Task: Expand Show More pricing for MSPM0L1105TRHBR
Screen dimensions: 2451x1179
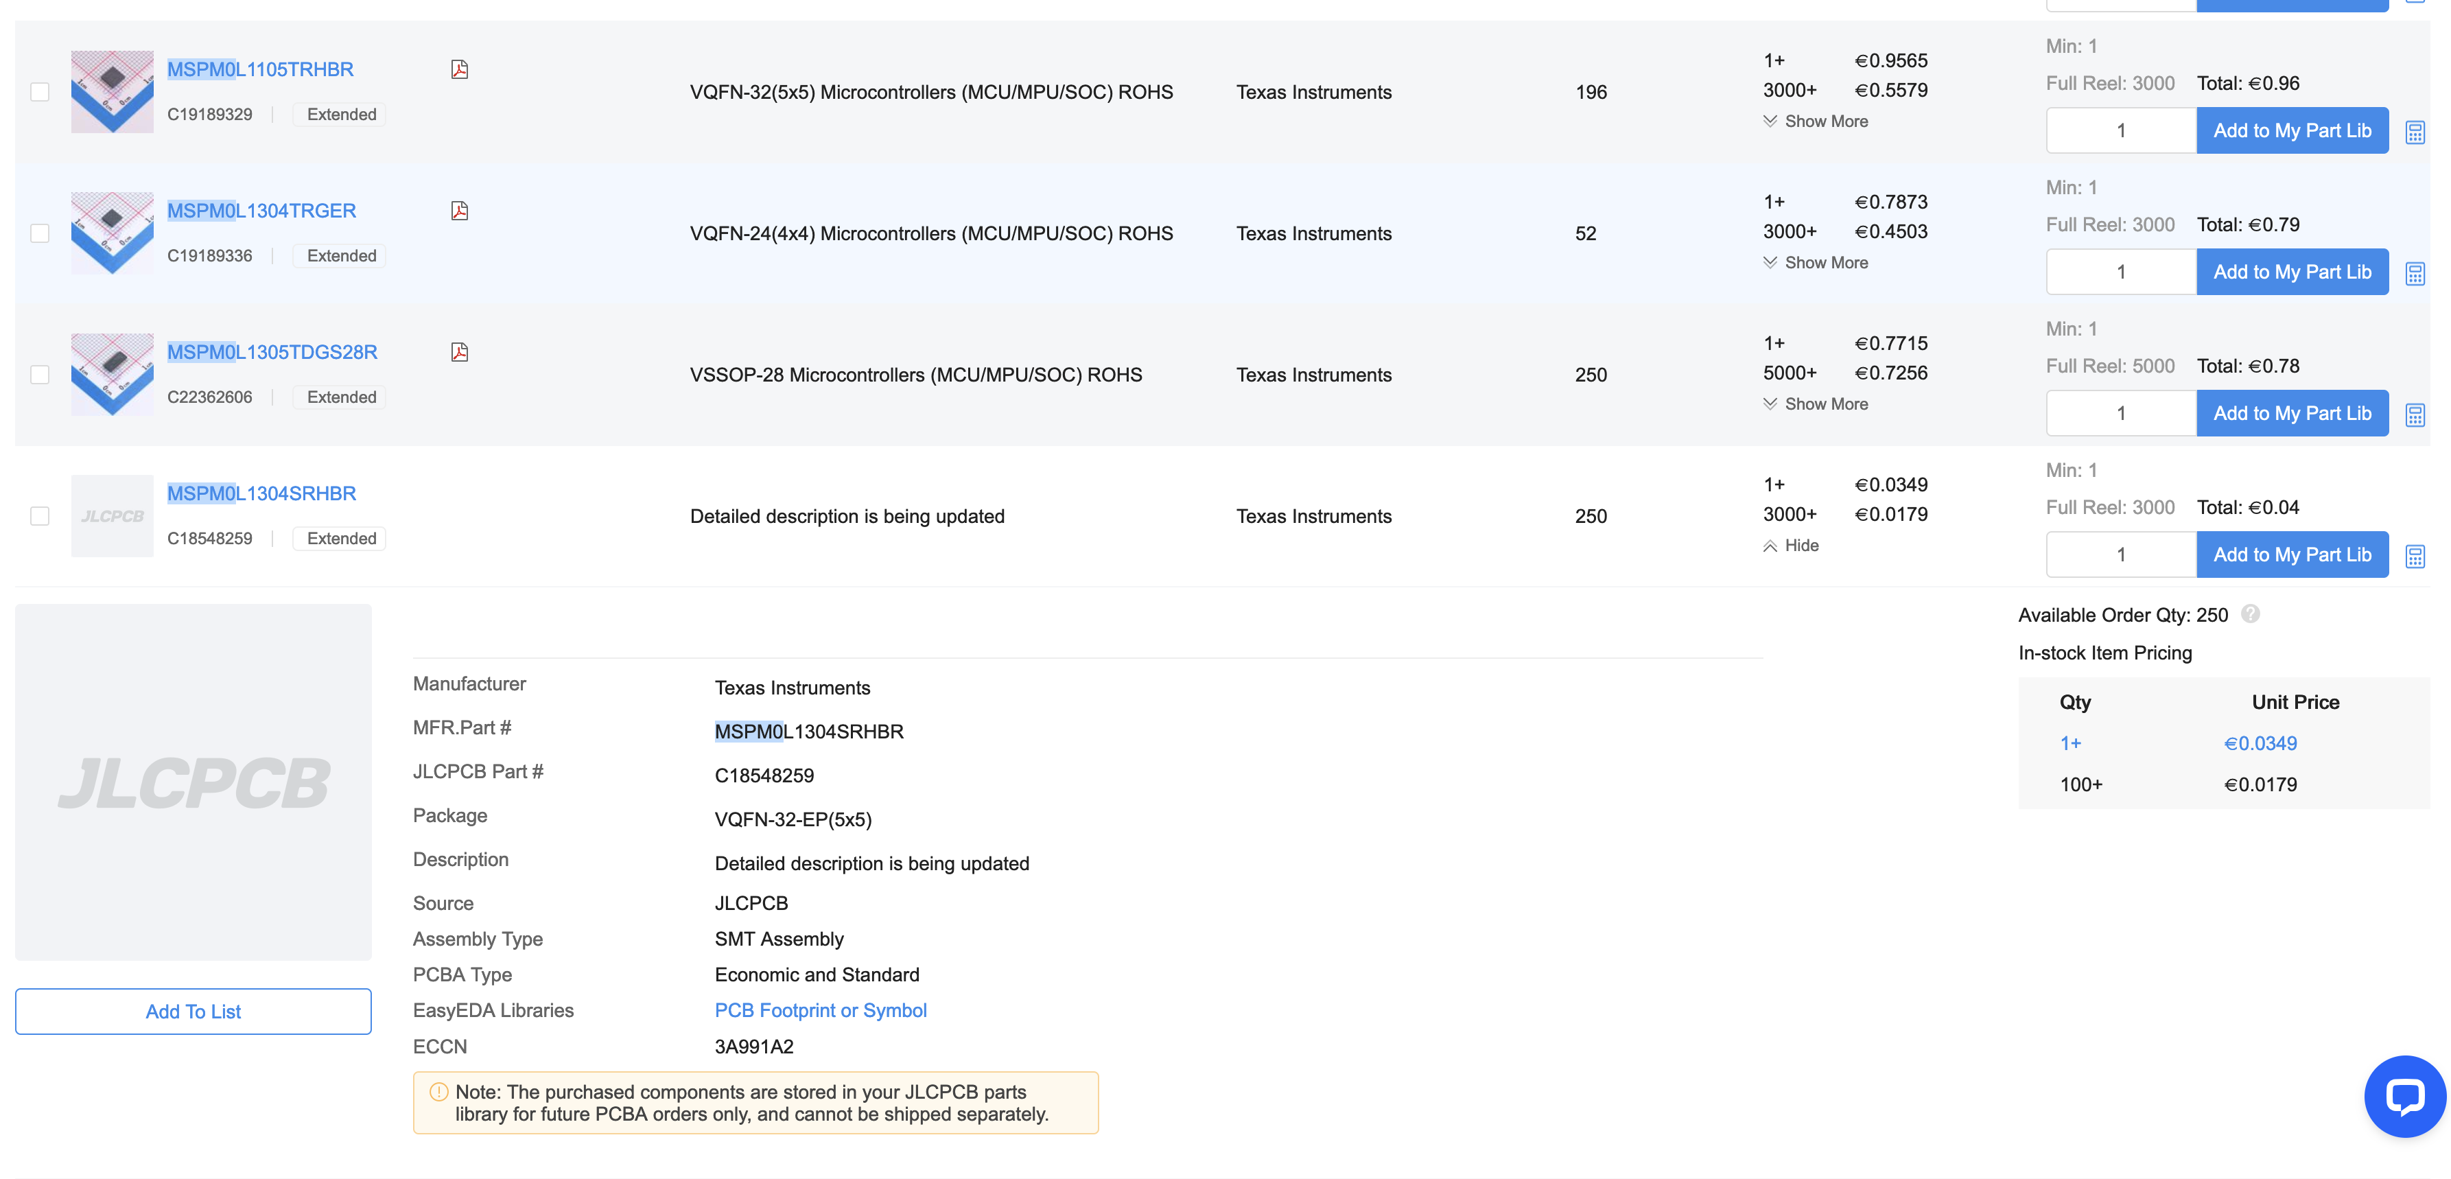Action: (x=1816, y=121)
